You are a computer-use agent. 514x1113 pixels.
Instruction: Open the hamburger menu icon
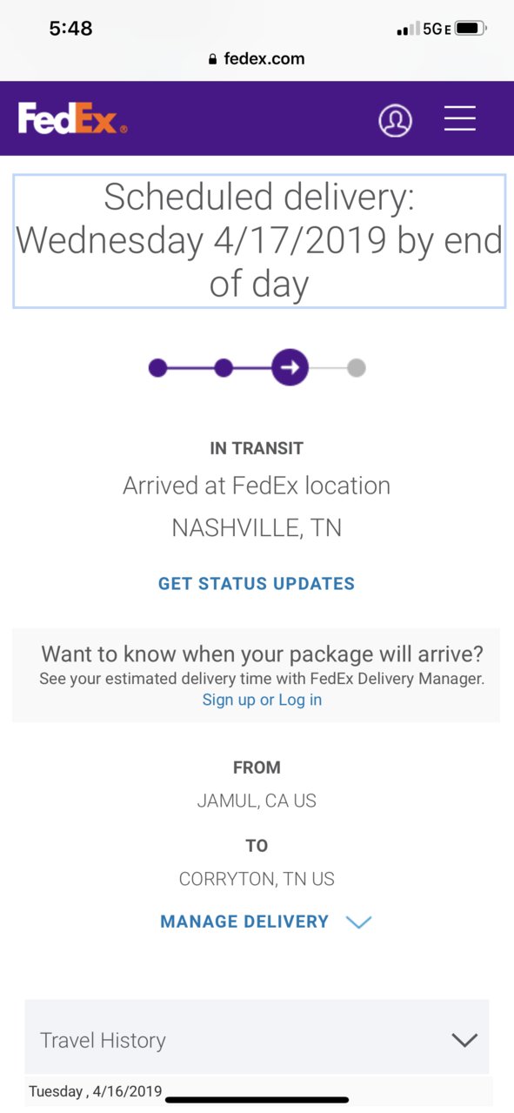coord(460,118)
